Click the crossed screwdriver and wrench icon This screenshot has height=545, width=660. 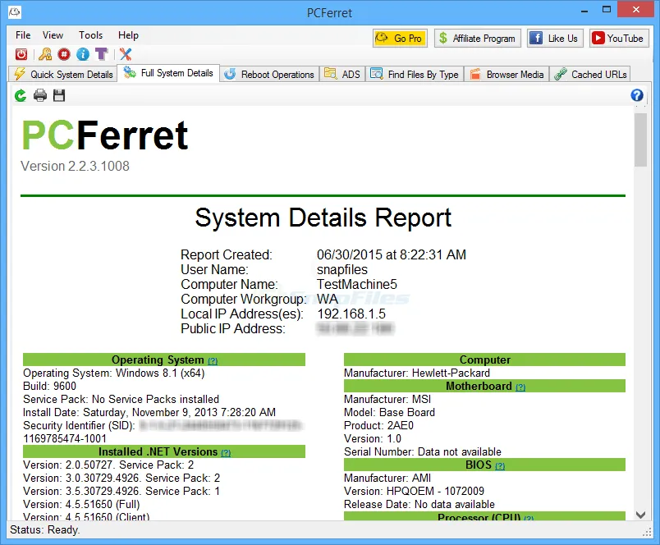126,54
